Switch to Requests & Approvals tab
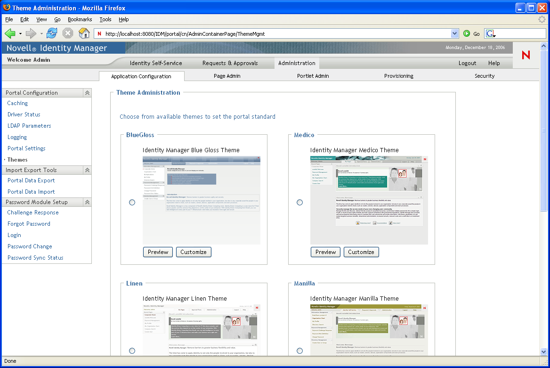The height and width of the screenshot is (368, 550). [230, 63]
